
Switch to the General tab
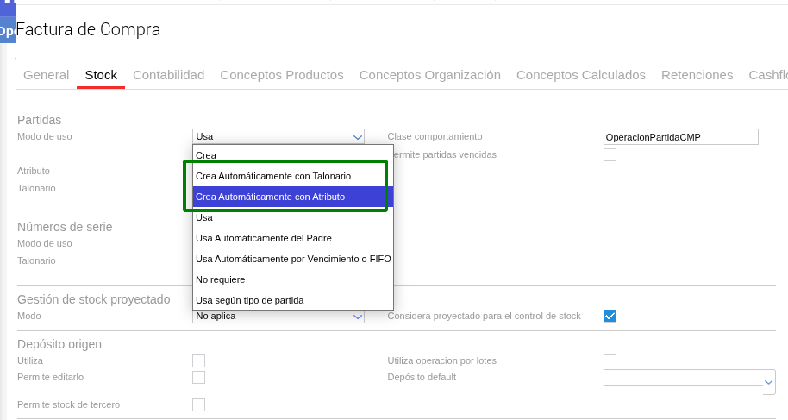(x=46, y=75)
